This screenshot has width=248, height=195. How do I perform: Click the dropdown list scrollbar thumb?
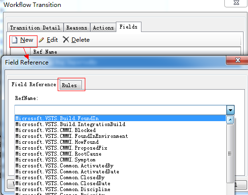coord(230,154)
